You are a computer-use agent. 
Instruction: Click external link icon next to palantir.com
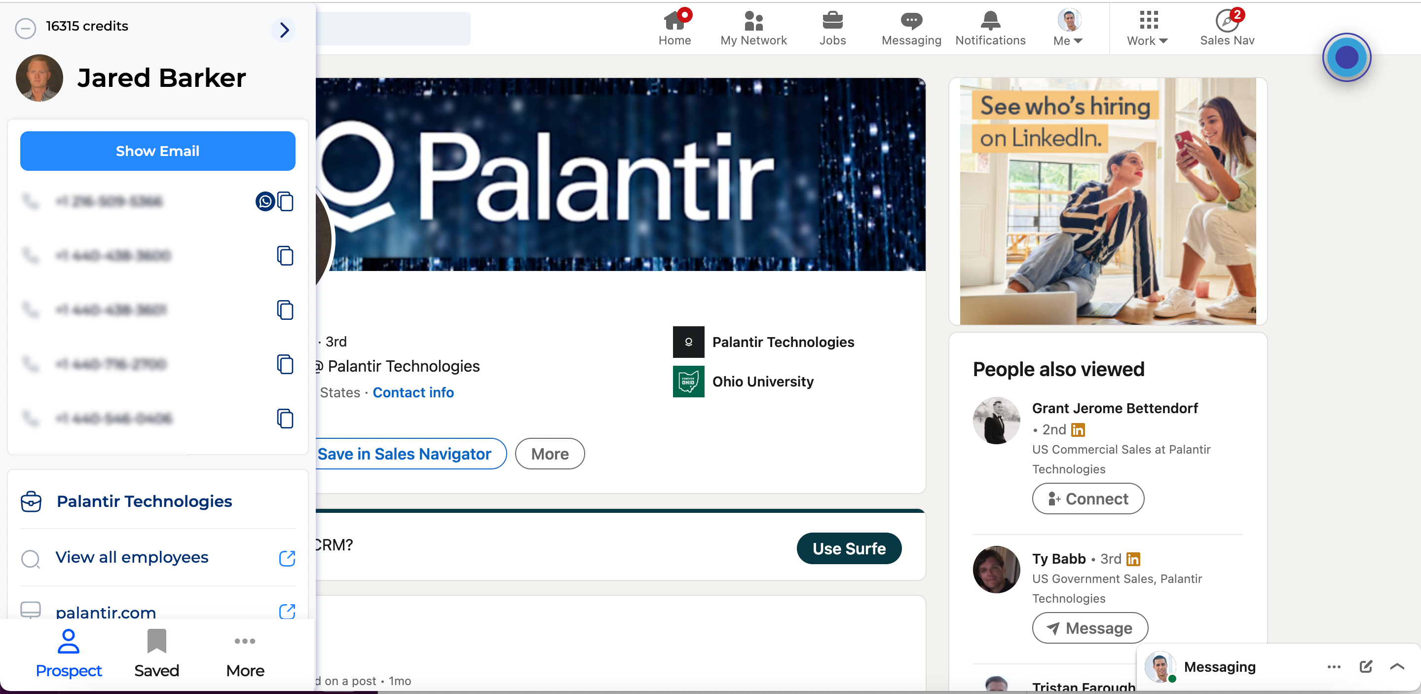[x=287, y=611]
